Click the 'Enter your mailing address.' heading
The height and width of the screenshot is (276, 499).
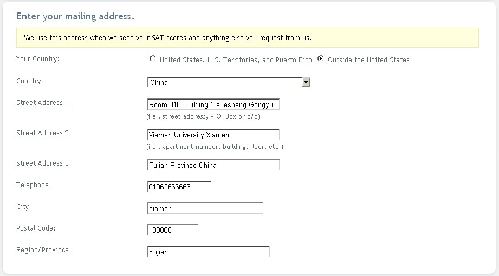(x=75, y=16)
